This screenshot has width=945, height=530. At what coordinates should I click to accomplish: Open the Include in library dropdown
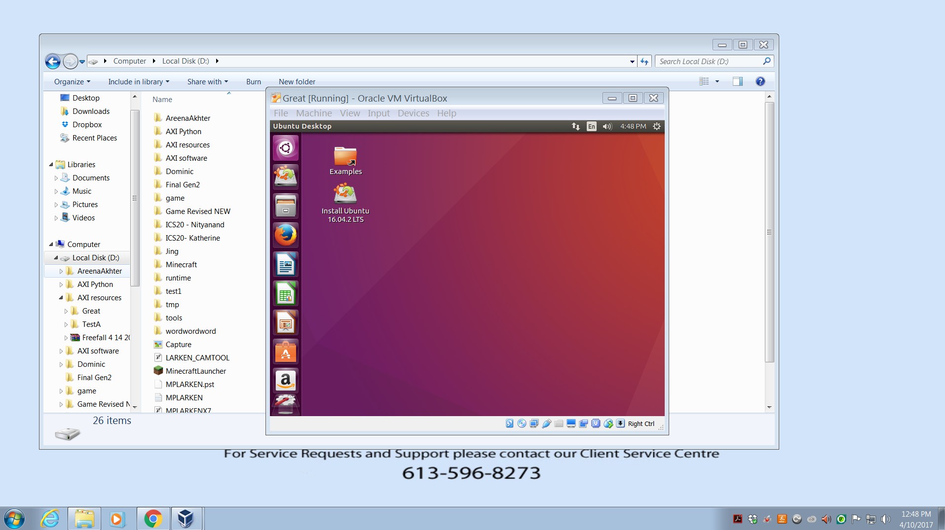[139, 82]
